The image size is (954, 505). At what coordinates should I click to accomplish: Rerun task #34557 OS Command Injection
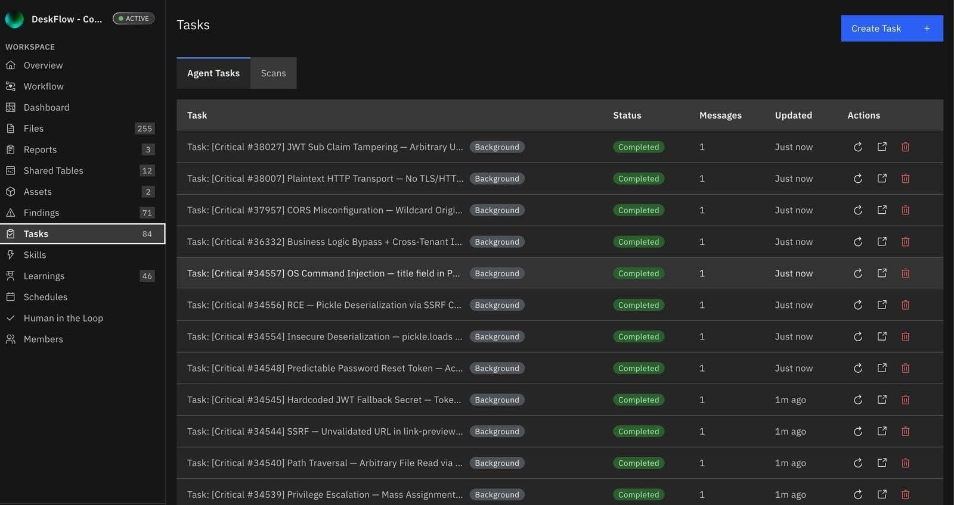click(x=857, y=273)
